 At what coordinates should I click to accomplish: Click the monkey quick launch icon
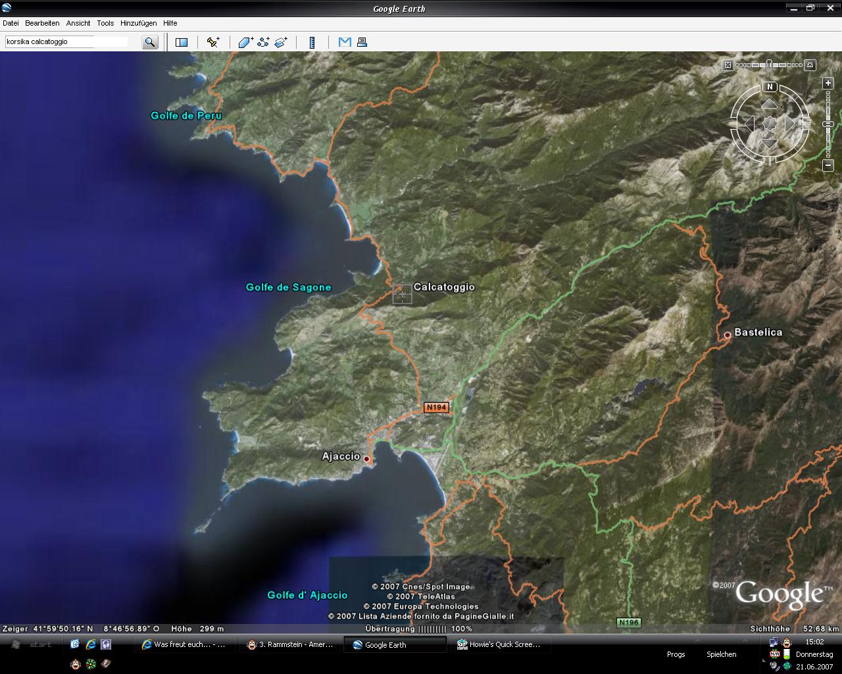click(76, 664)
